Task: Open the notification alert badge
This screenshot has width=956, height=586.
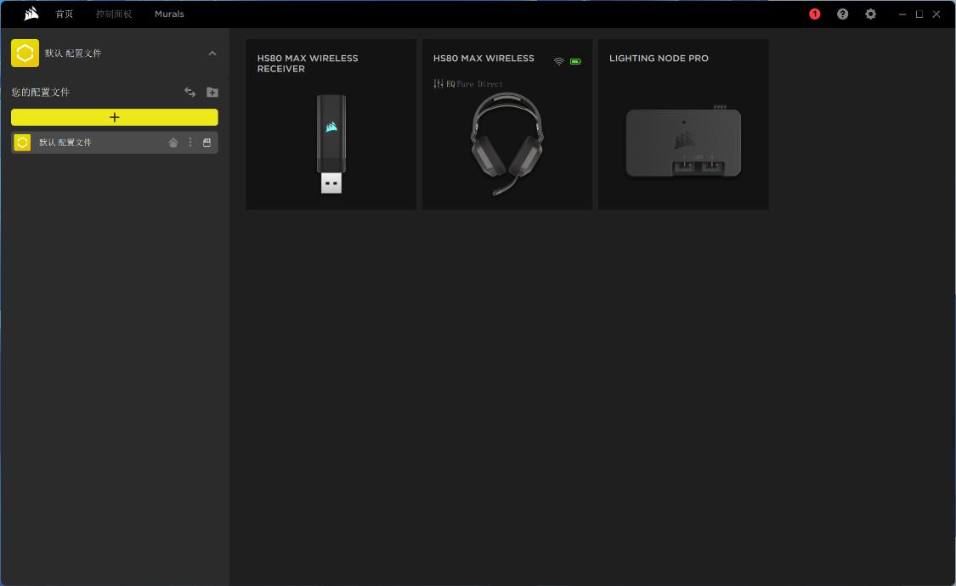Action: [814, 14]
